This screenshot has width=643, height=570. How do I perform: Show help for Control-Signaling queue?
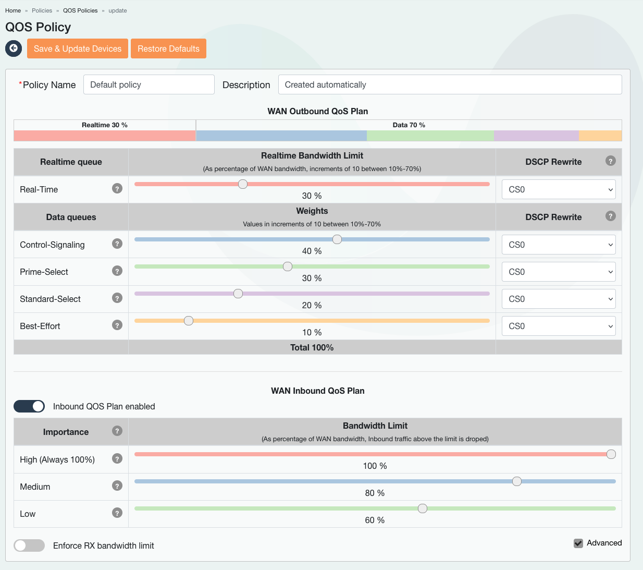click(117, 244)
